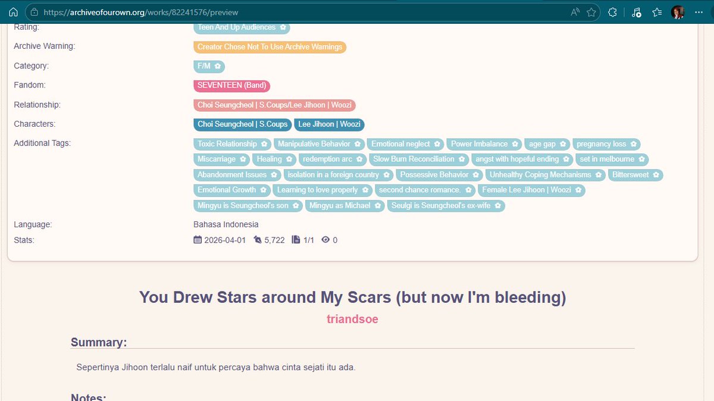Image resolution: width=714 pixels, height=401 pixels.
Task: Open the Emotional Growth tag
Action: click(x=231, y=190)
